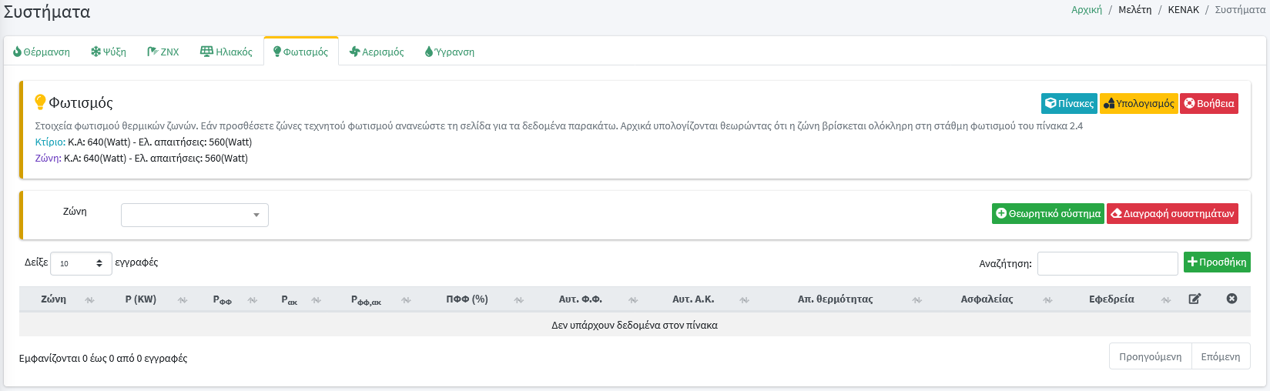Sort by ΠΦΦ (%) column arrows
This screenshot has height=391, width=1270.
coord(519,300)
